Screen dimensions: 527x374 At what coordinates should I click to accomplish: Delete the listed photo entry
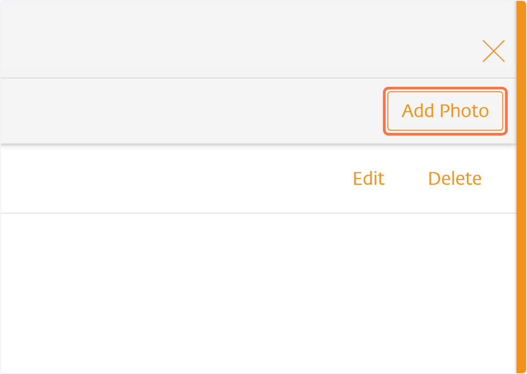click(455, 178)
